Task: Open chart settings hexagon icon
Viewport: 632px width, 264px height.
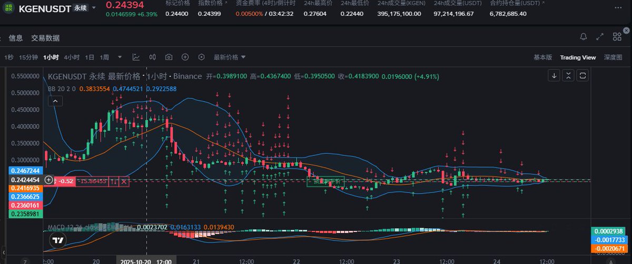Action: click(x=201, y=57)
